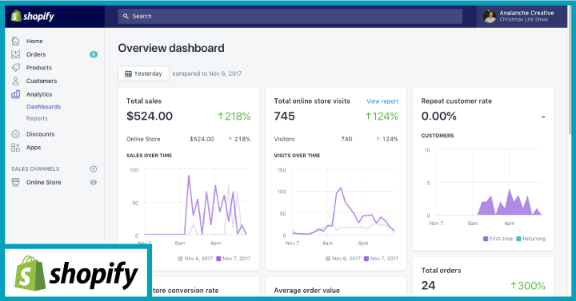This screenshot has height=301, width=576.
Task: Click the 300% orders increase
Action: (528, 286)
